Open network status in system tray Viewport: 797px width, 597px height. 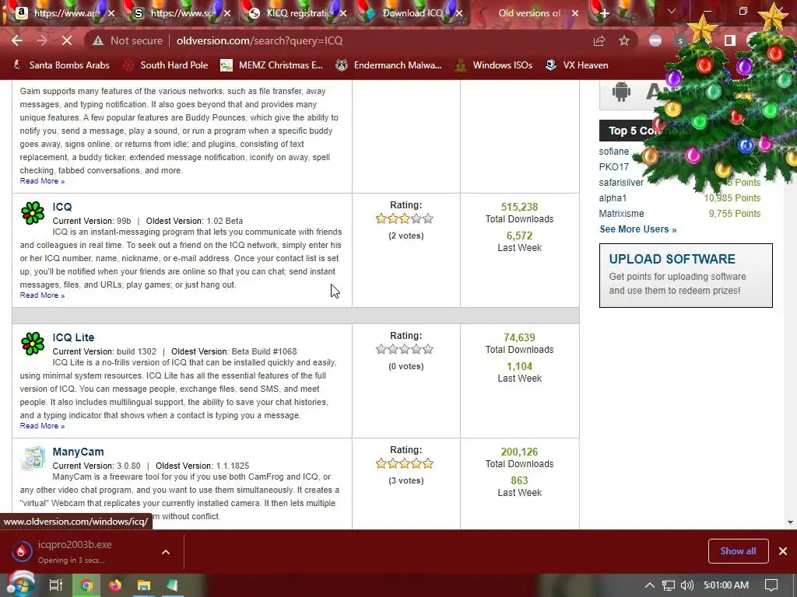pos(669,585)
